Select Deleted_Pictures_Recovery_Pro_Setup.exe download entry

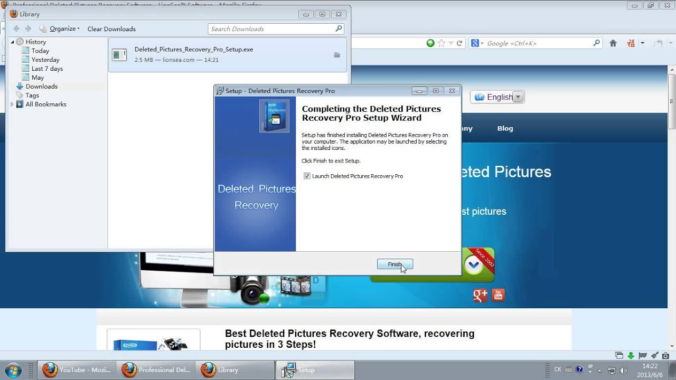(x=228, y=54)
